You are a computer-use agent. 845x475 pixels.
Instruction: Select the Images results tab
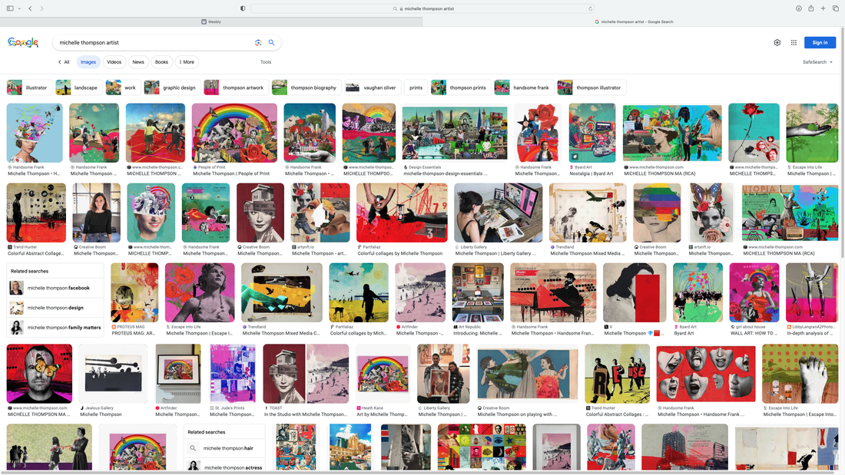coord(88,62)
